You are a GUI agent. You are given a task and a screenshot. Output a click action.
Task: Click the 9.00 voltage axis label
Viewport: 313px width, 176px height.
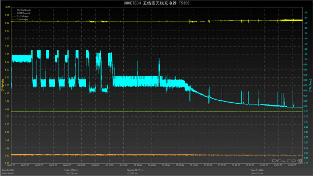(7, 23)
